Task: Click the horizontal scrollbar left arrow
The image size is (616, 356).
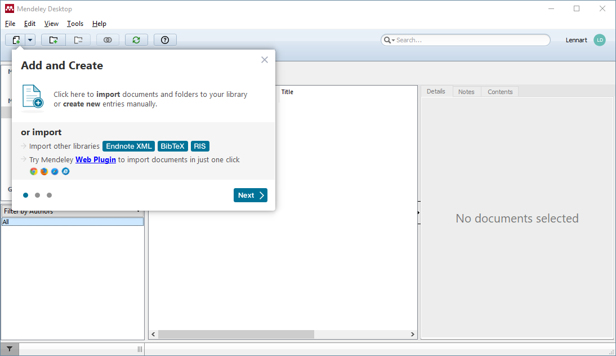Action: [x=153, y=335]
